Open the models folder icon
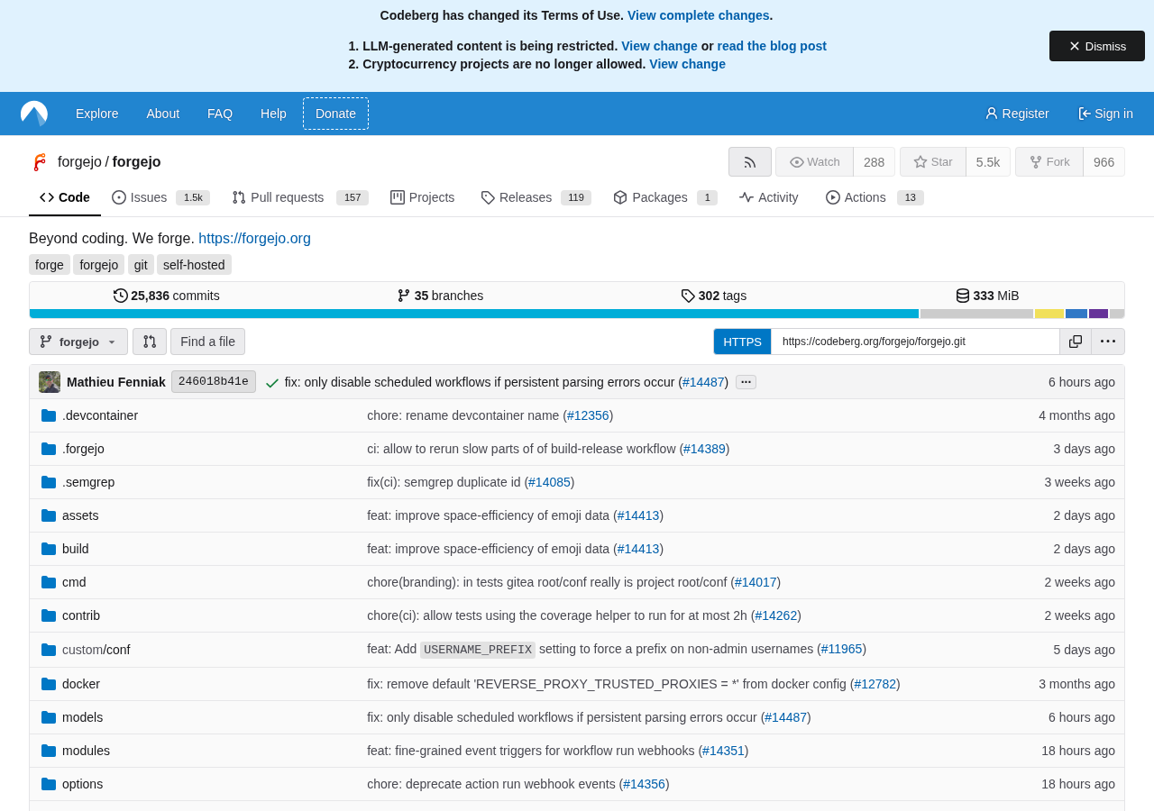The height and width of the screenshot is (811, 1154). pyautogui.click(x=49, y=717)
